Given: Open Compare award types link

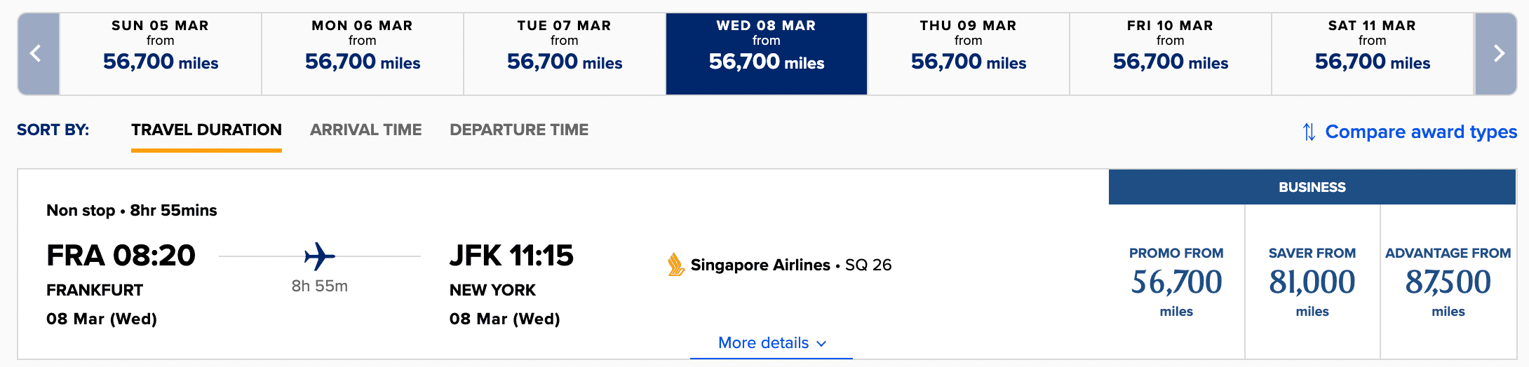Looking at the screenshot, I should coord(1421,132).
